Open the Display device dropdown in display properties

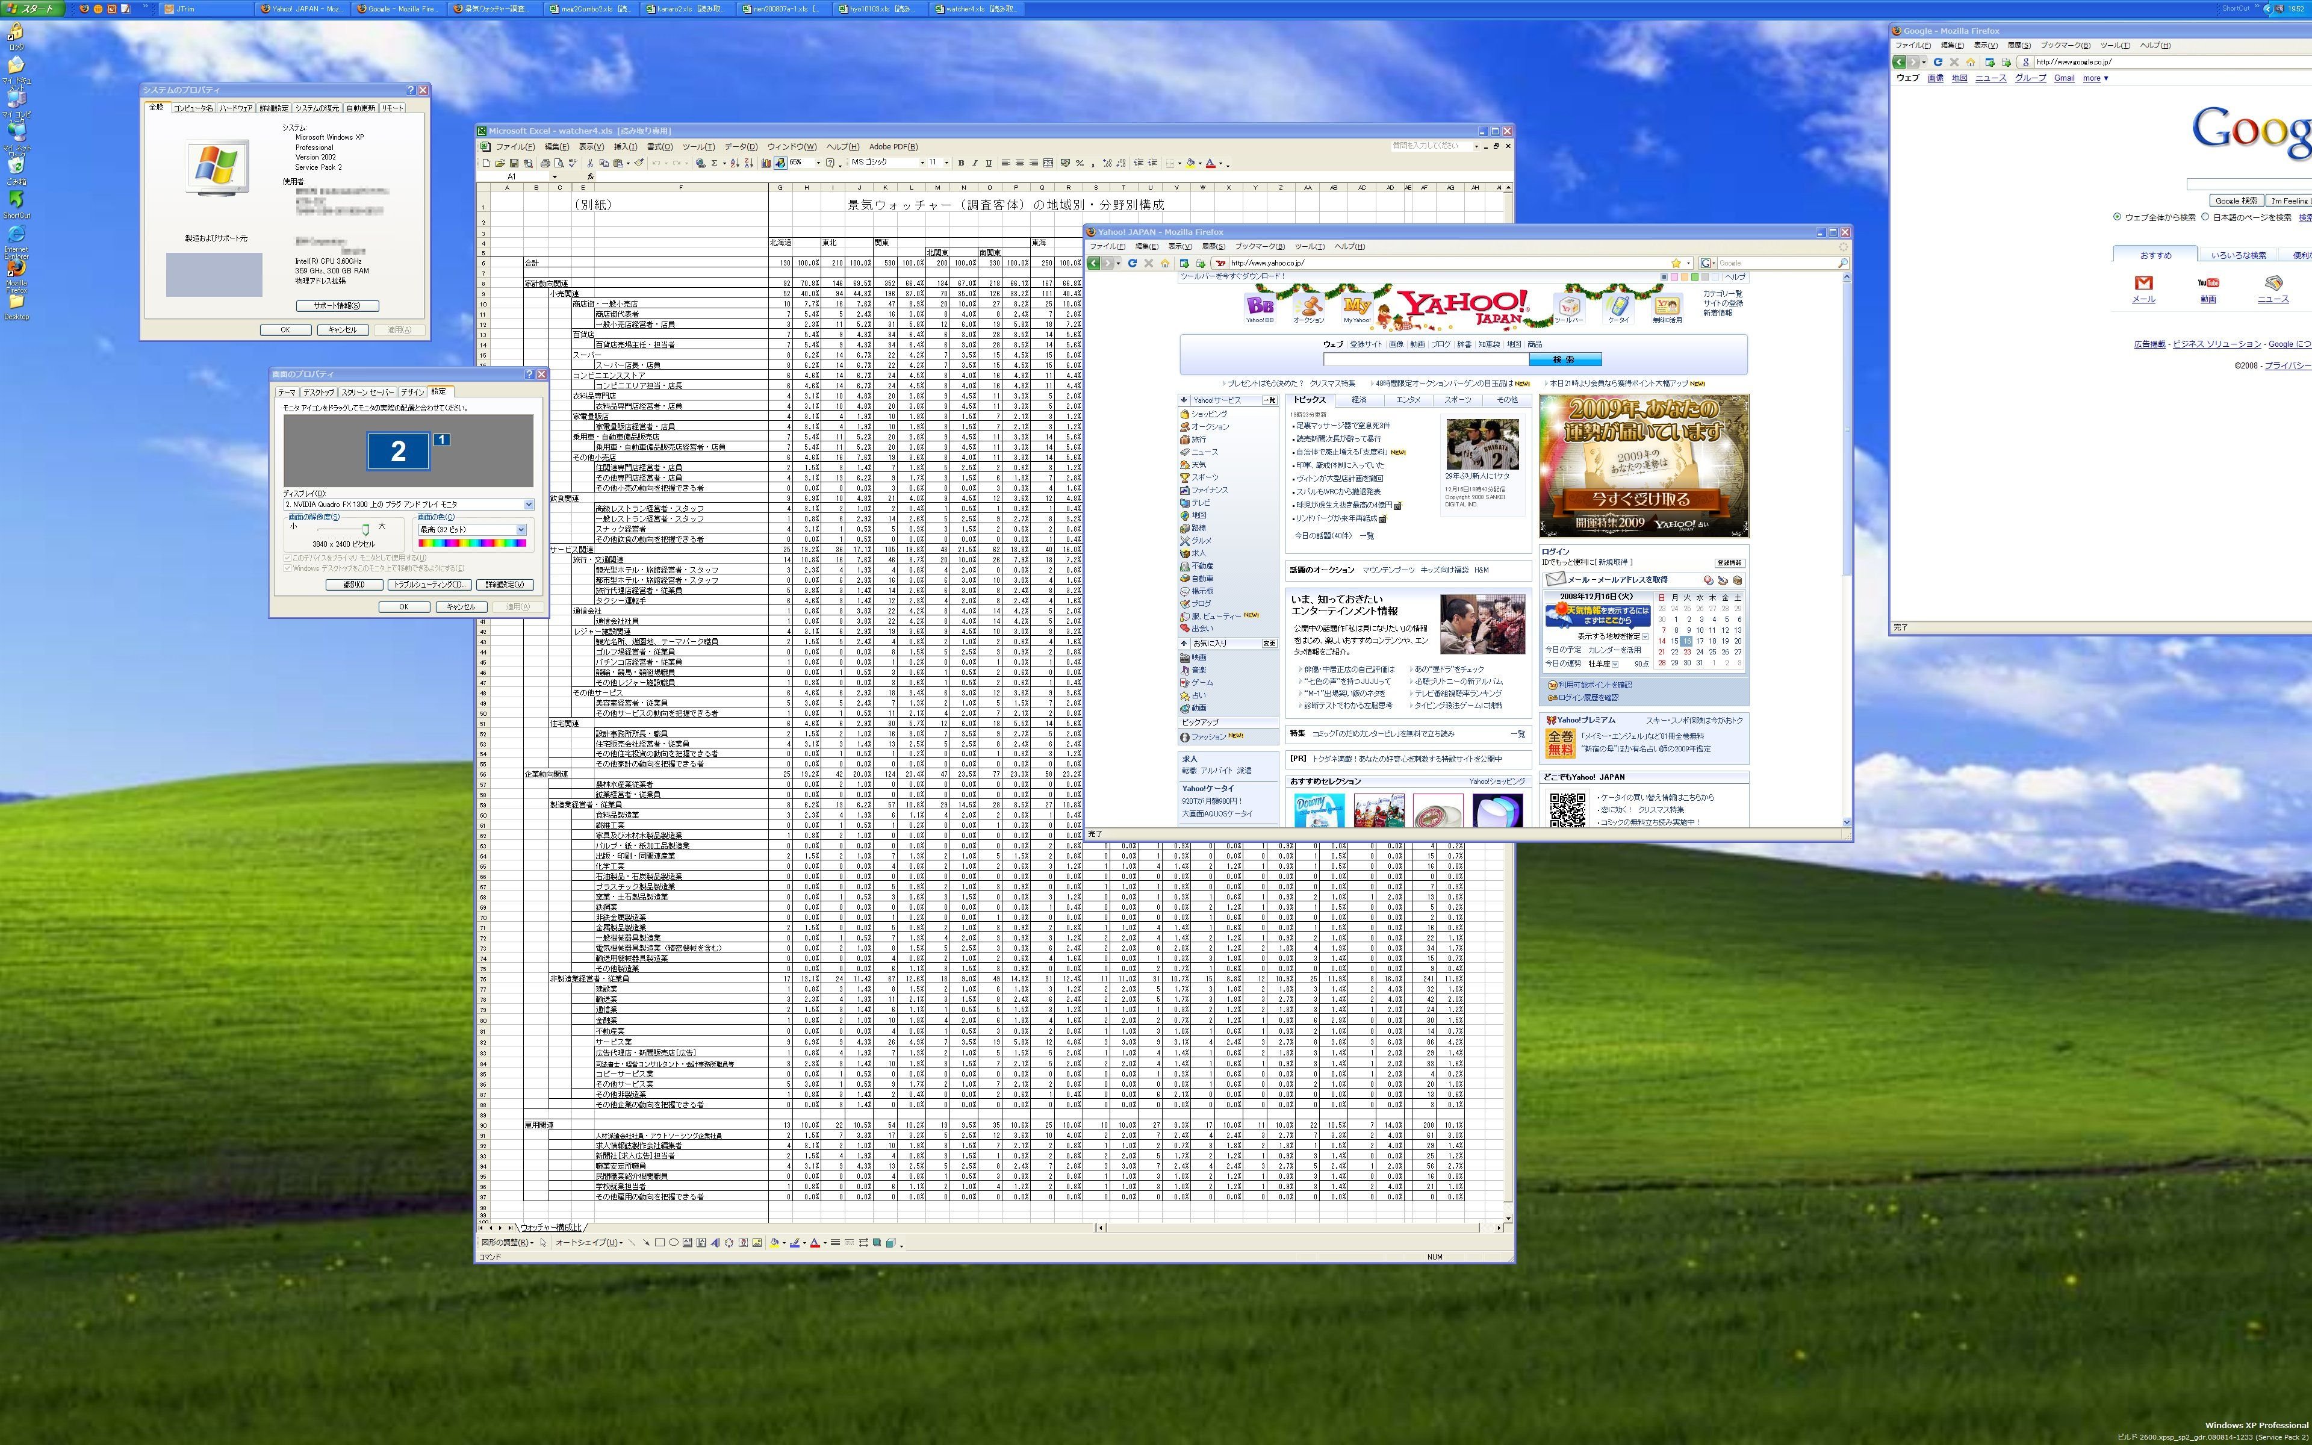tap(528, 505)
